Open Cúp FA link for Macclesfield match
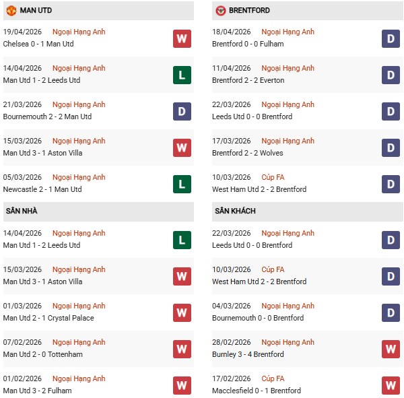Viewport: 404px width, 398px height. pyautogui.click(x=273, y=378)
